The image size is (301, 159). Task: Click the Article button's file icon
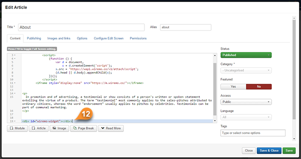[34, 128]
